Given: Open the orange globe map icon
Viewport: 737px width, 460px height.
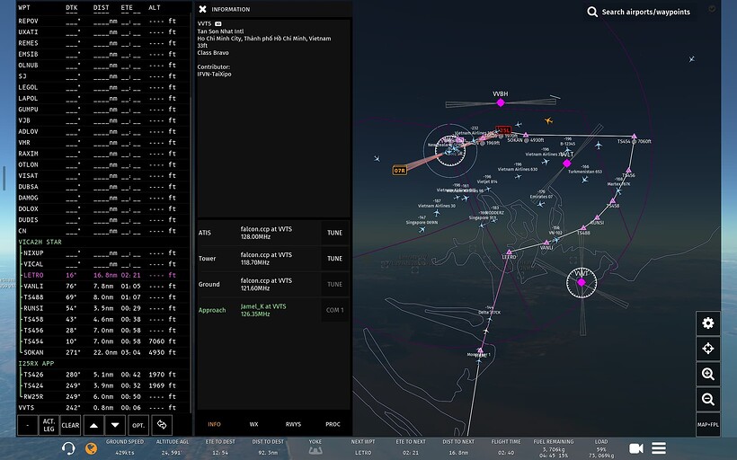Looking at the screenshot, I should point(91,448).
